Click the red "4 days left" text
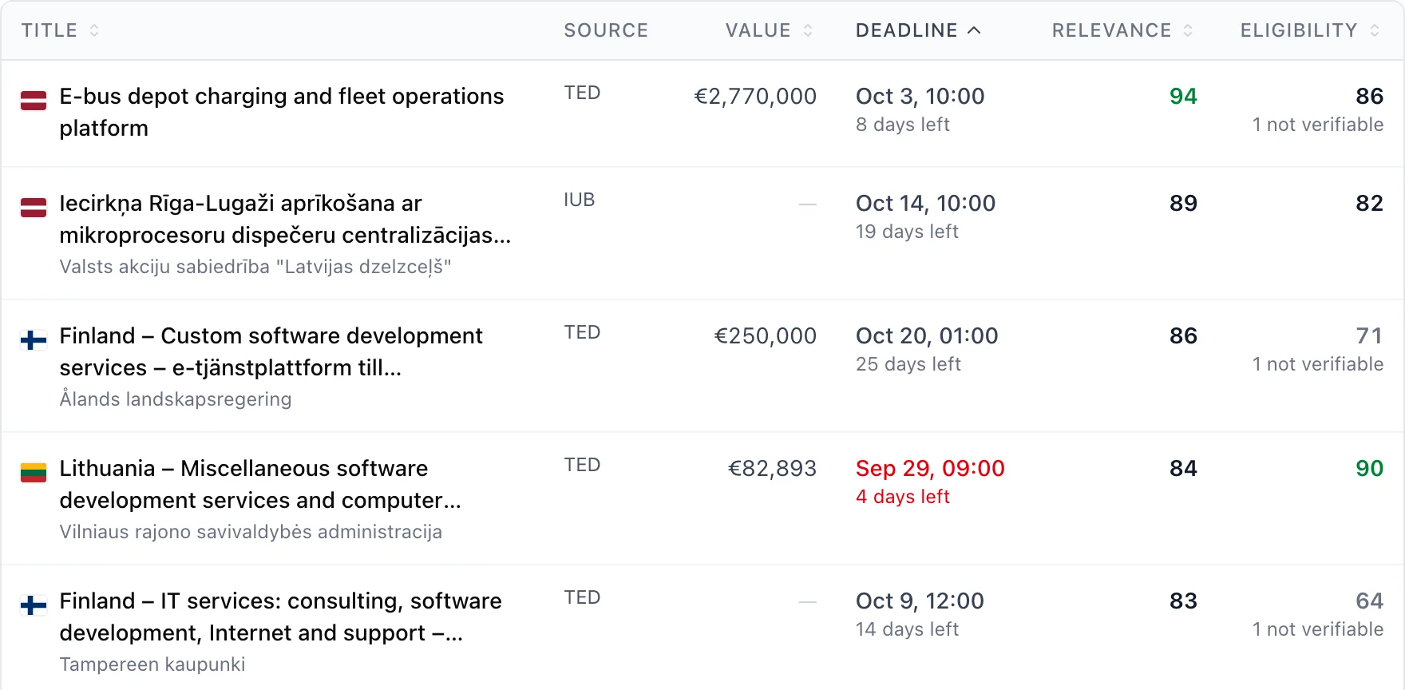The width and height of the screenshot is (1405, 690). [903, 497]
